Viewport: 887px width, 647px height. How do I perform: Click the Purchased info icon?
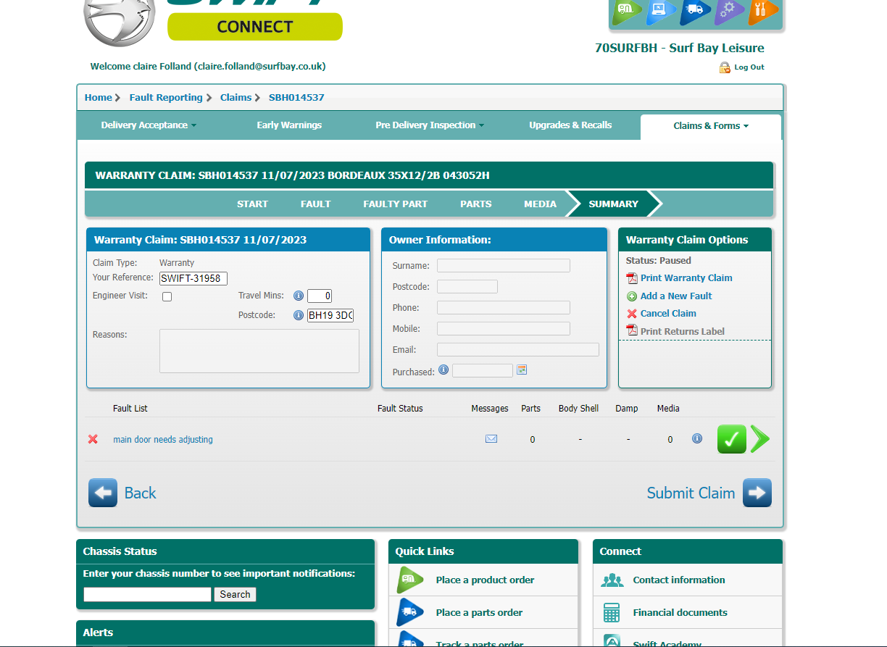click(443, 370)
